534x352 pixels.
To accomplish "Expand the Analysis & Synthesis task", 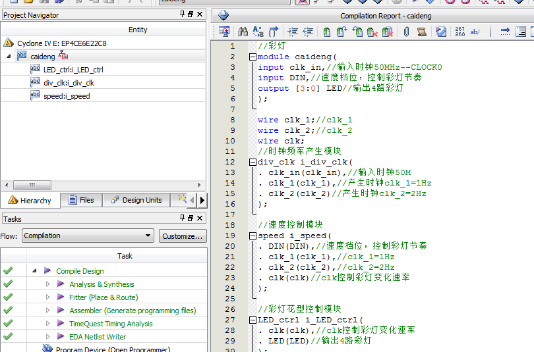I will coord(47,284).
